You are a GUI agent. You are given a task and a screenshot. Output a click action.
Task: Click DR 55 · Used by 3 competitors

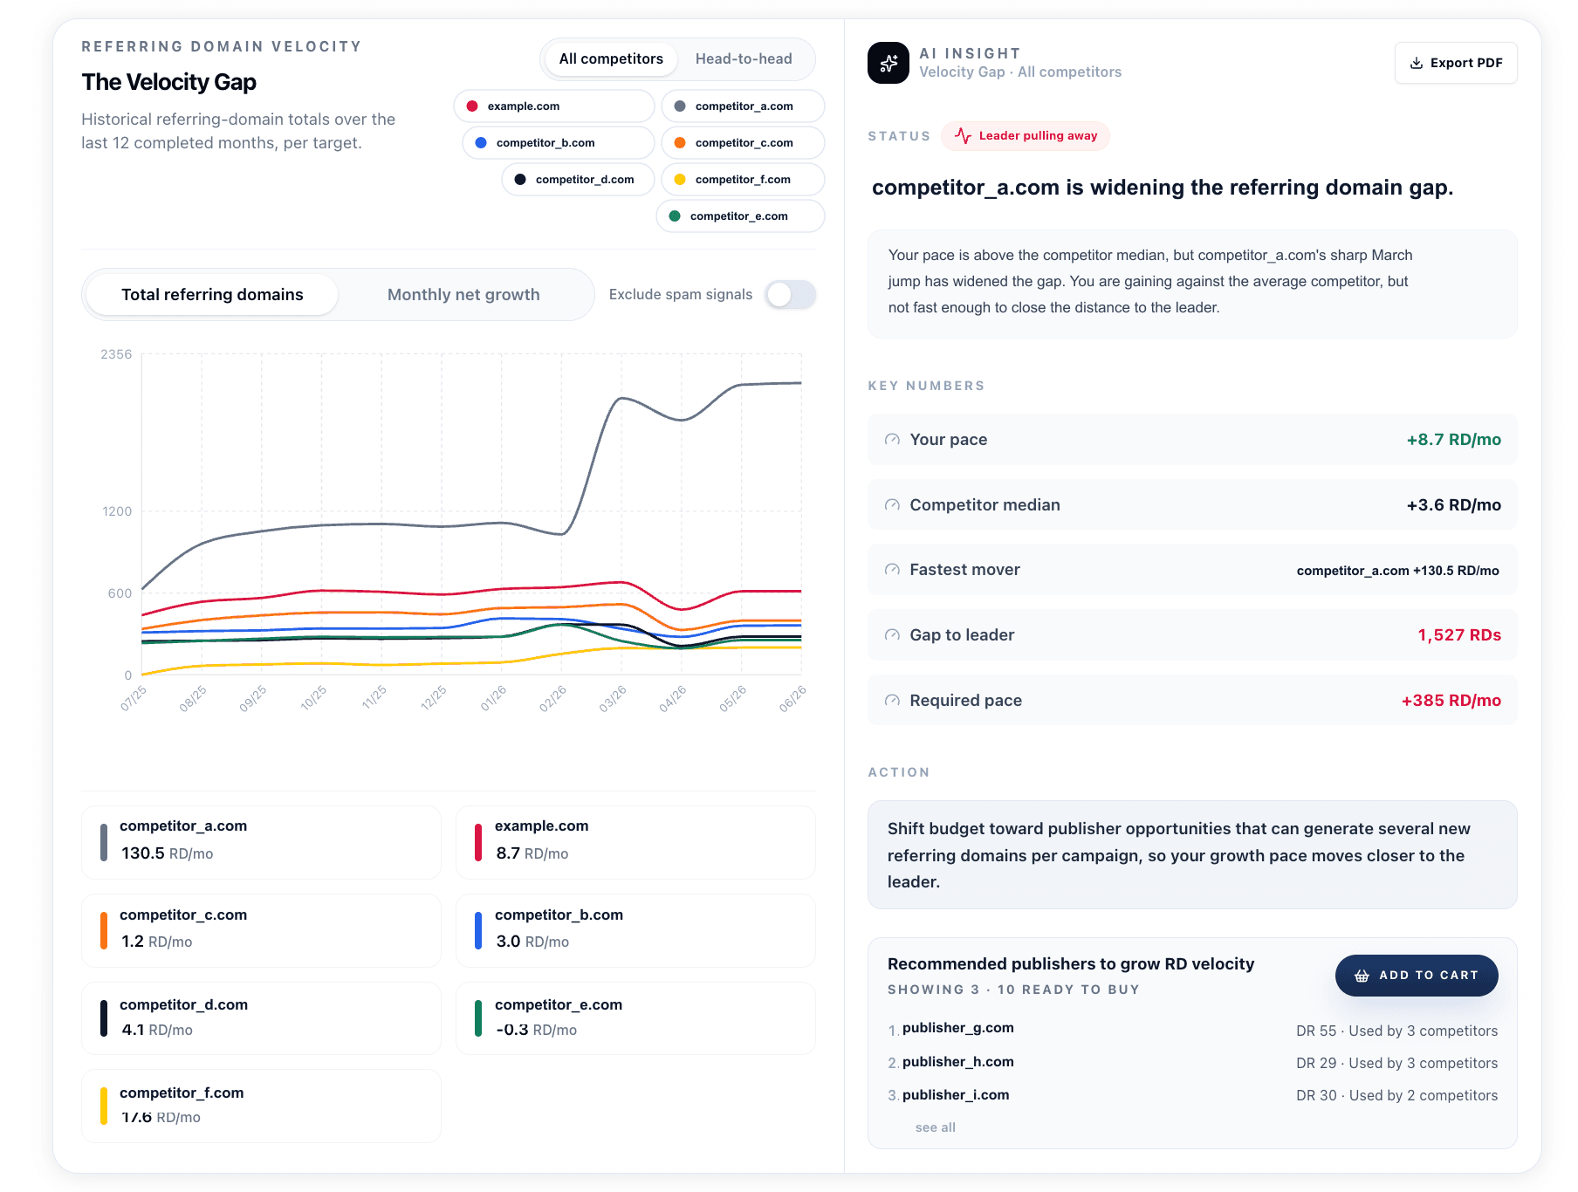[1396, 1031]
